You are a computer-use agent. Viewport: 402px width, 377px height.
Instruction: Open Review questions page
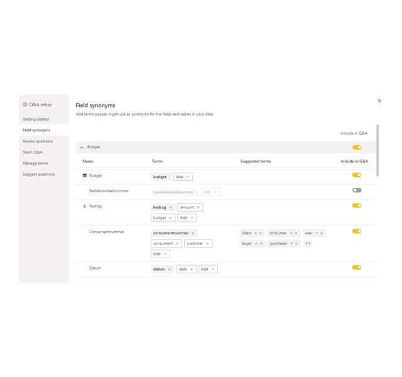pyautogui.click(x=38, y=141)
